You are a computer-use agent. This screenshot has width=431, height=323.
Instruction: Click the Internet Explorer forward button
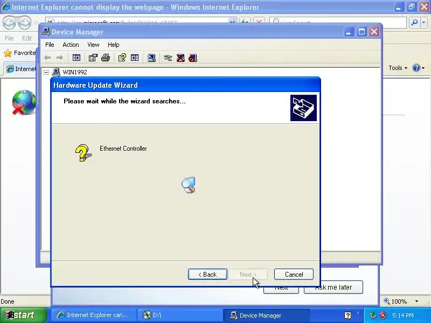pos(24,23)
